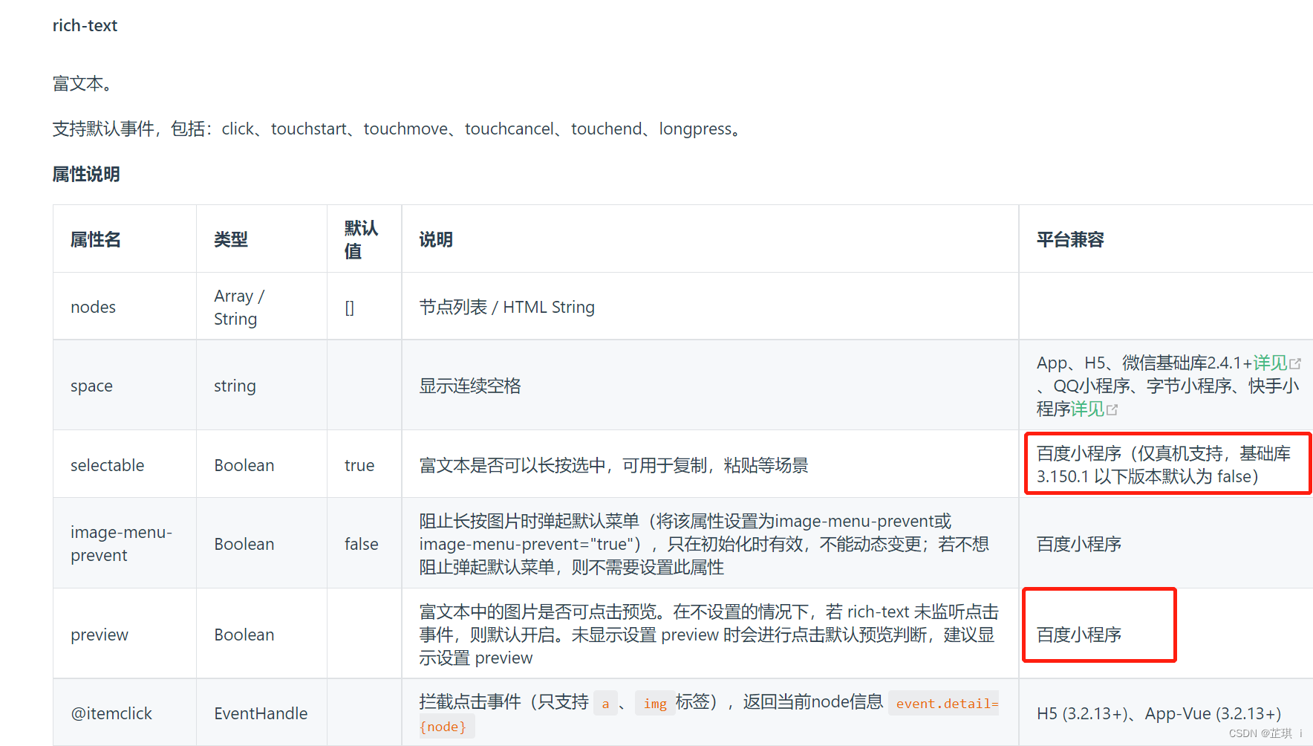
Task: Select the 类型 column header
Action: (x=231, y=239)
